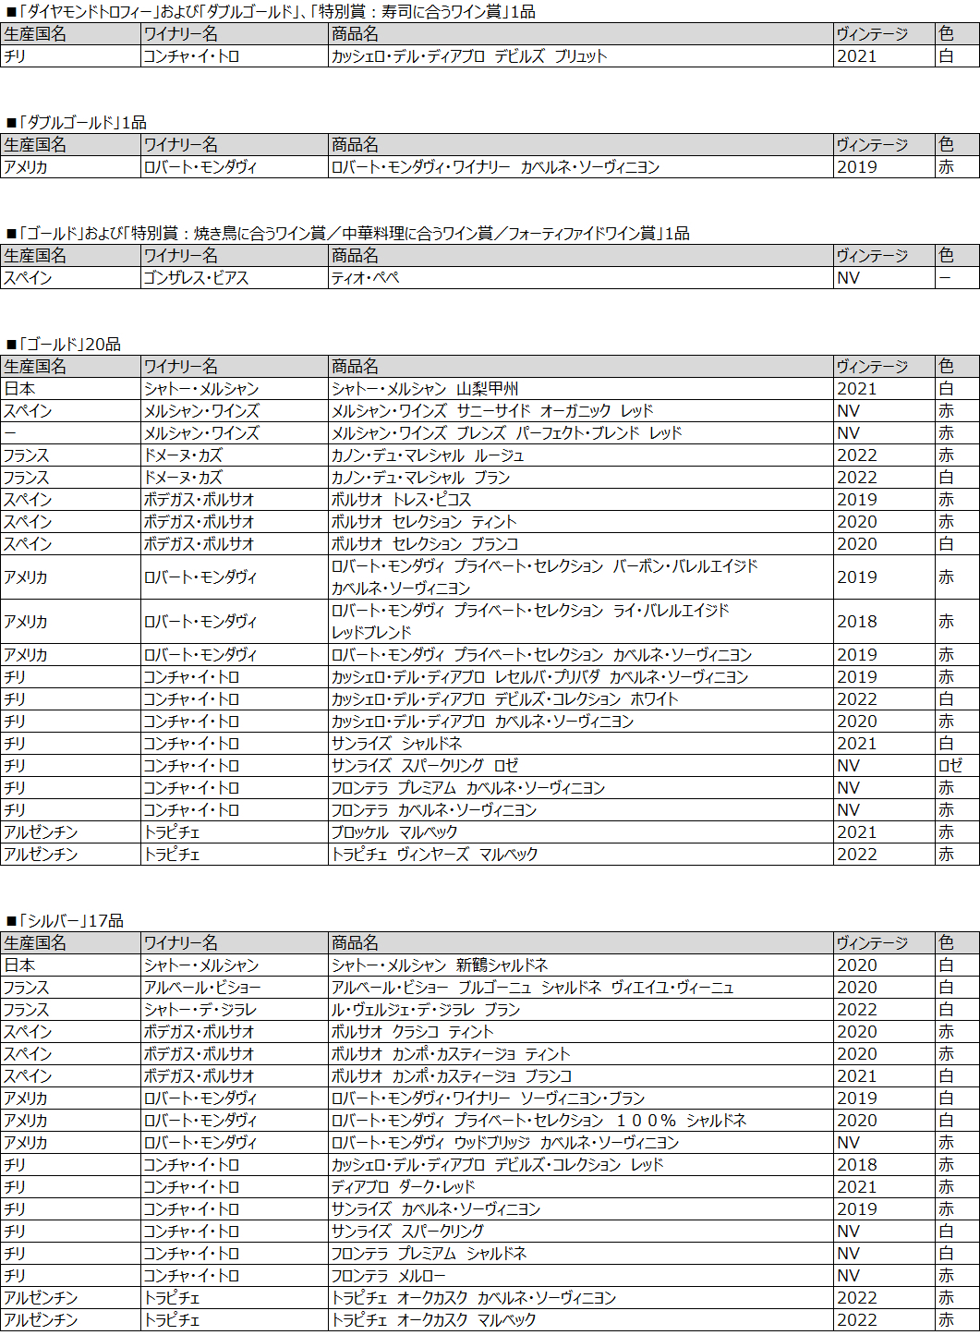Click product "ボルサオ クラシコ ティント"

tap(413, 1032)
